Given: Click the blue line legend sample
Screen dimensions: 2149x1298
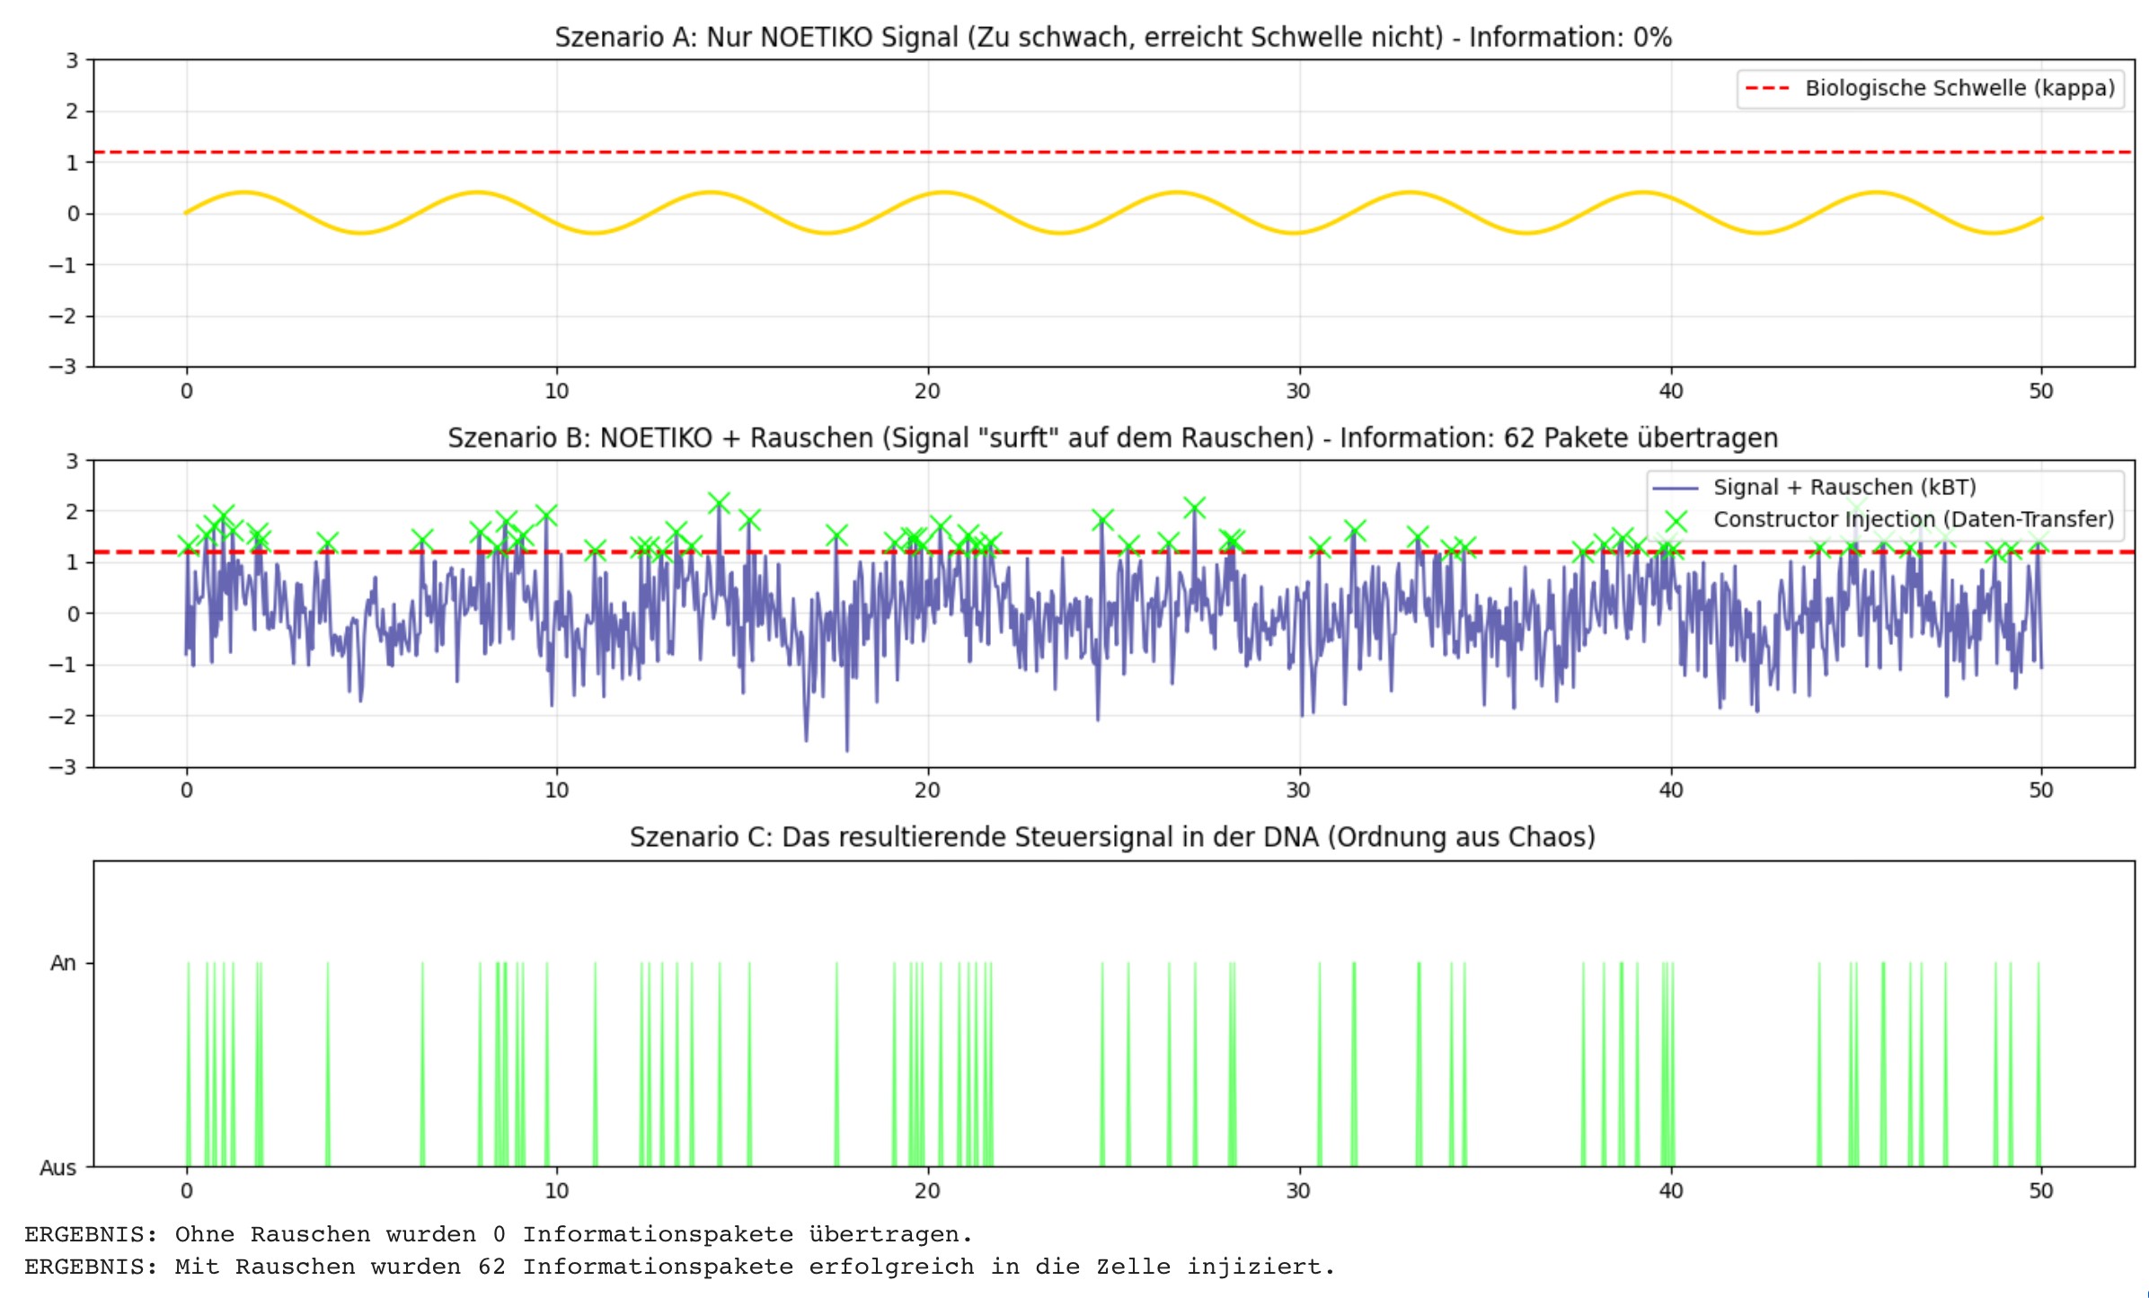Looking at the screenshot, I should [x=1676, y=489].
